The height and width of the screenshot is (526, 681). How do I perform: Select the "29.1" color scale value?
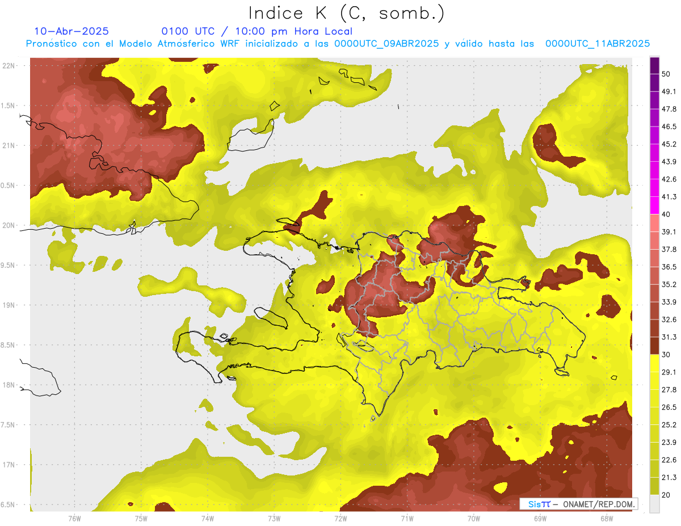click(669, 372)
